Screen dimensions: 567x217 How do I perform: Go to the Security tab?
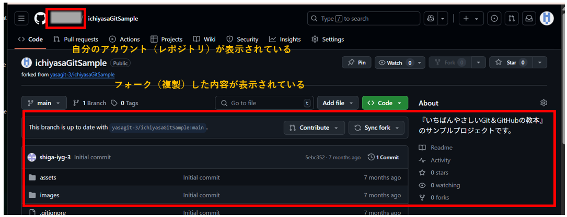pos(242,39)
